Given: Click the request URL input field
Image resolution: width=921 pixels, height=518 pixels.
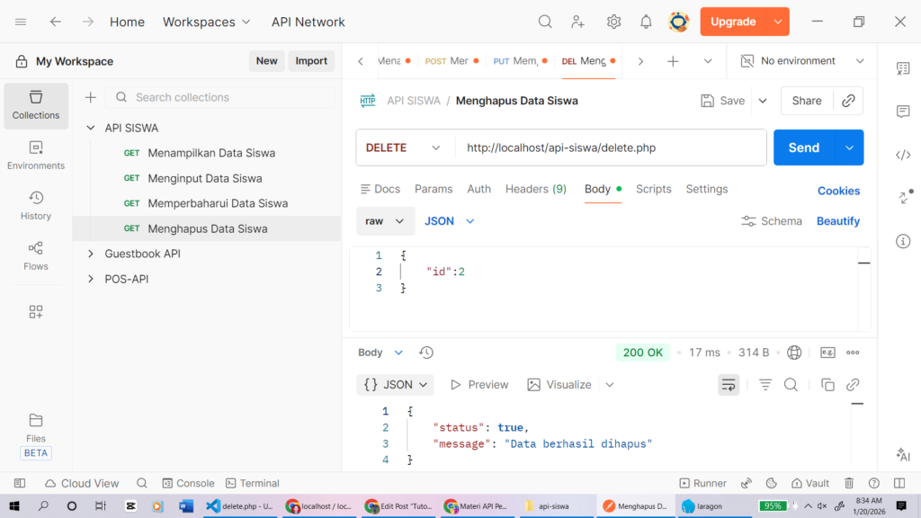Looking at the screenshot, I should pyautogui.click(x=610, y=147).
